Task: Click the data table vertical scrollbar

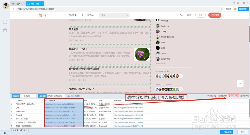Action: (x=249, y=108)
